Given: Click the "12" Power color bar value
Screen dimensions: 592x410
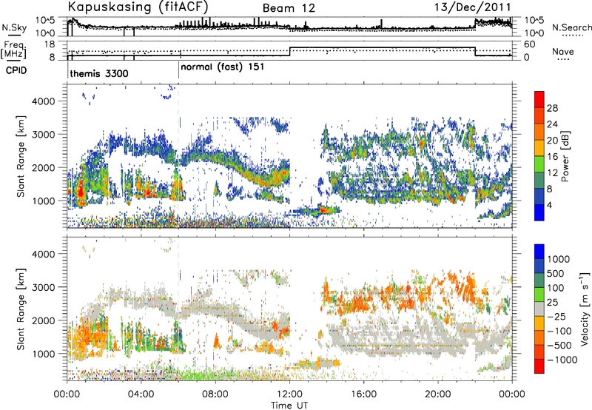Looking at the screenshot, I should click(x=552, y=173).
